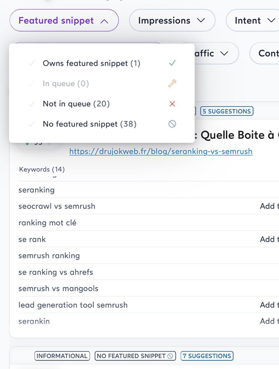Click Add button for 'serankin'

click(x=269, y=321)
